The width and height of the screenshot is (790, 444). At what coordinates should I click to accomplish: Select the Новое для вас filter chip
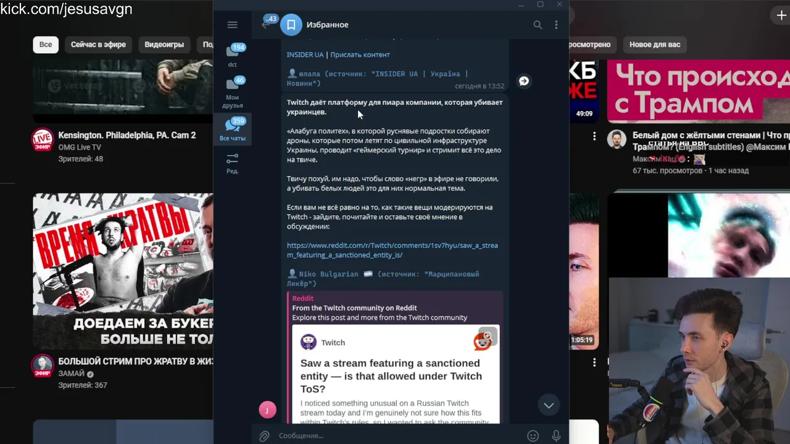(655, 44)
